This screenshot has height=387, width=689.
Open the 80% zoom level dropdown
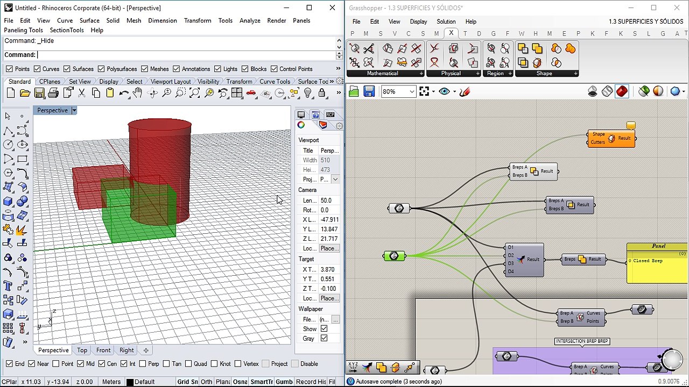pos(412,92)
